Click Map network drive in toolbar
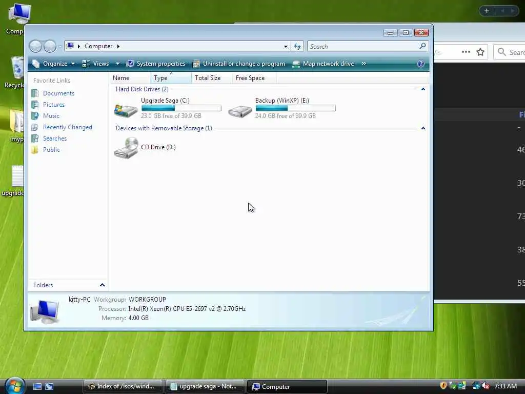The image size is (525, 394). (323, 64)
